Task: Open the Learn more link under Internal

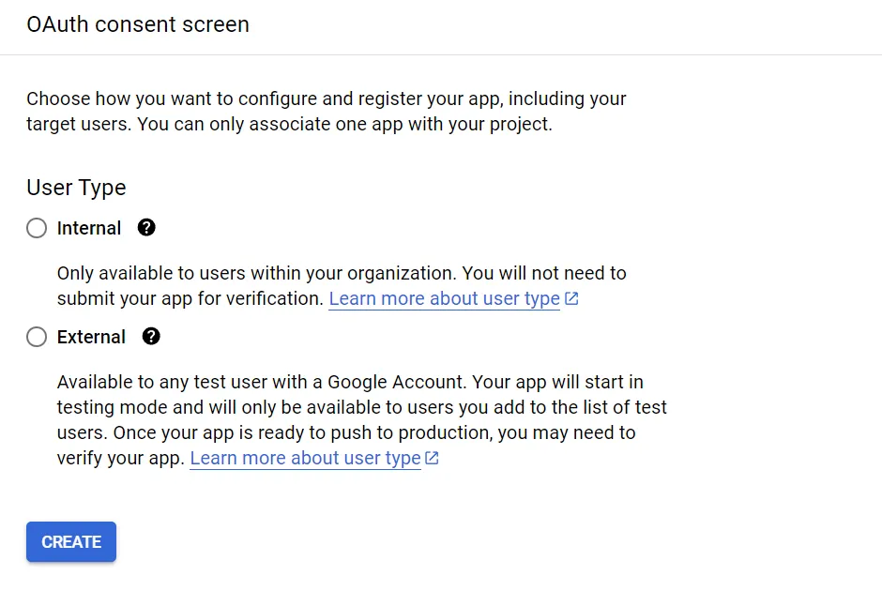Action: (x=445, y=298)
